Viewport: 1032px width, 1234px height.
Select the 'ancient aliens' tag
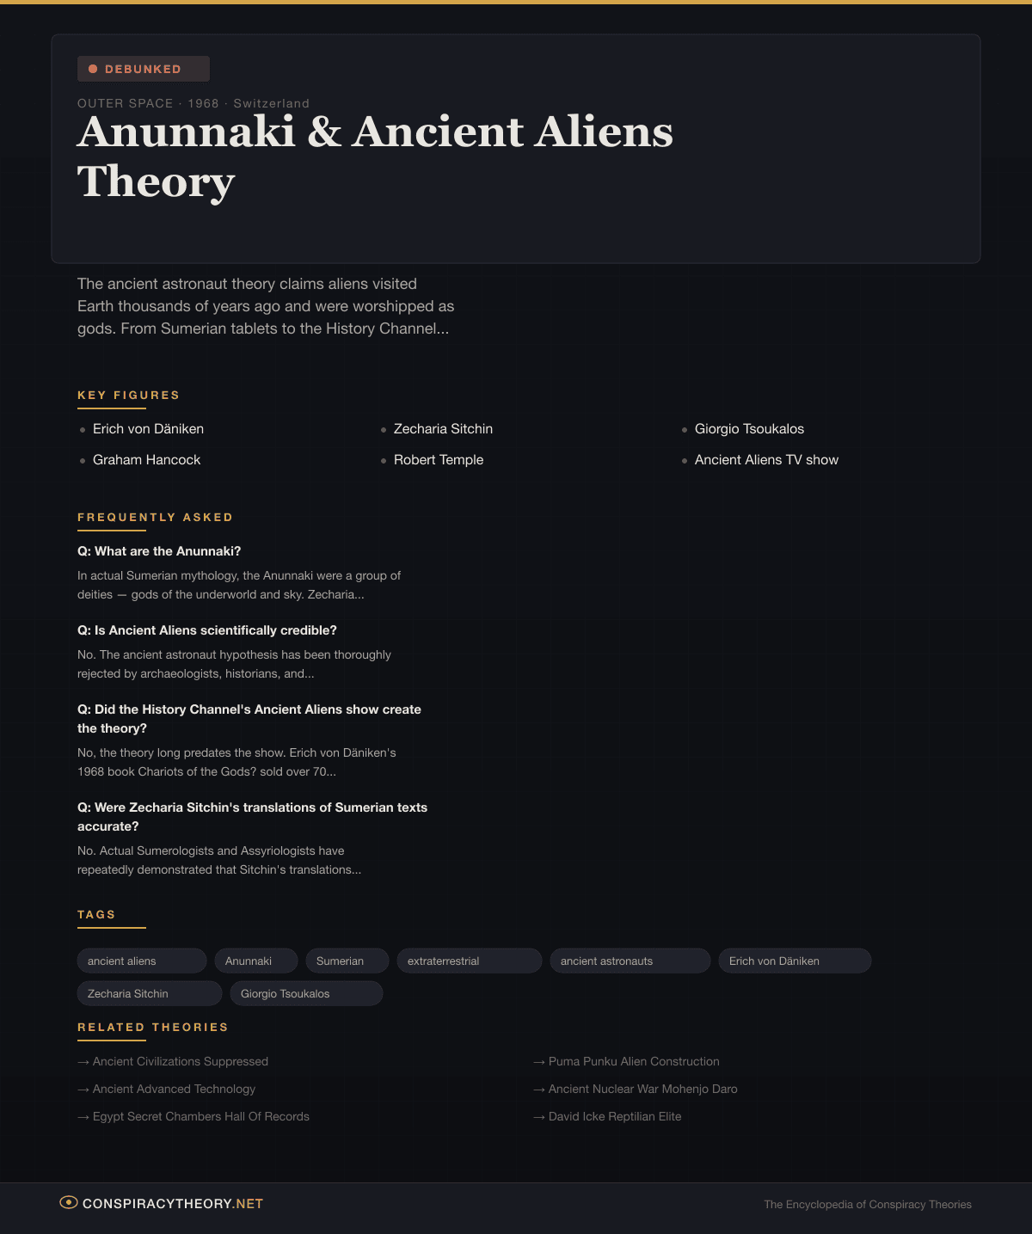[141, 961]
